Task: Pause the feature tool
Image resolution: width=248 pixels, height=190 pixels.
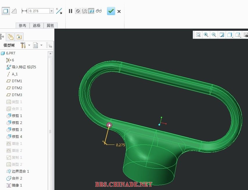Action: (70, 11)
